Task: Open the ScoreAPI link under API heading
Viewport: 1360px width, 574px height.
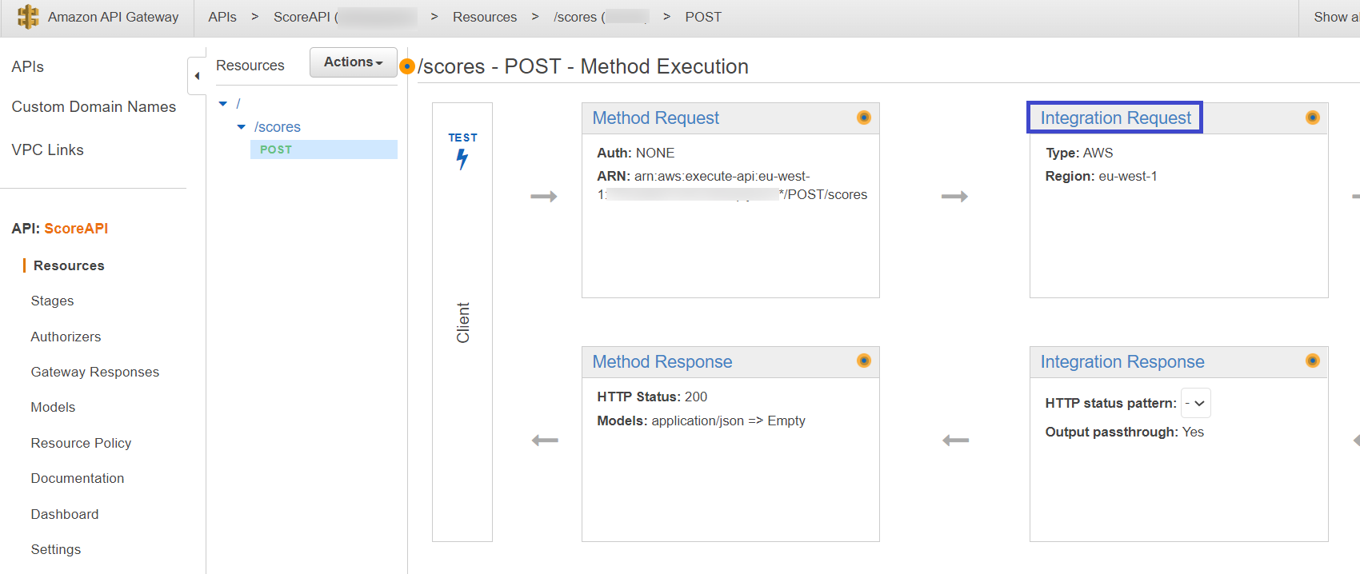Action: 76,228
